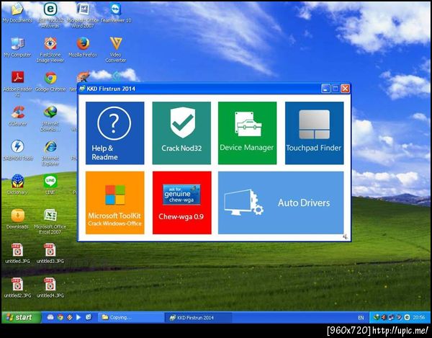432x338 pixels.
Task: Click the Chew-wga 0.9 tile
Action: (x=182, y=203)
